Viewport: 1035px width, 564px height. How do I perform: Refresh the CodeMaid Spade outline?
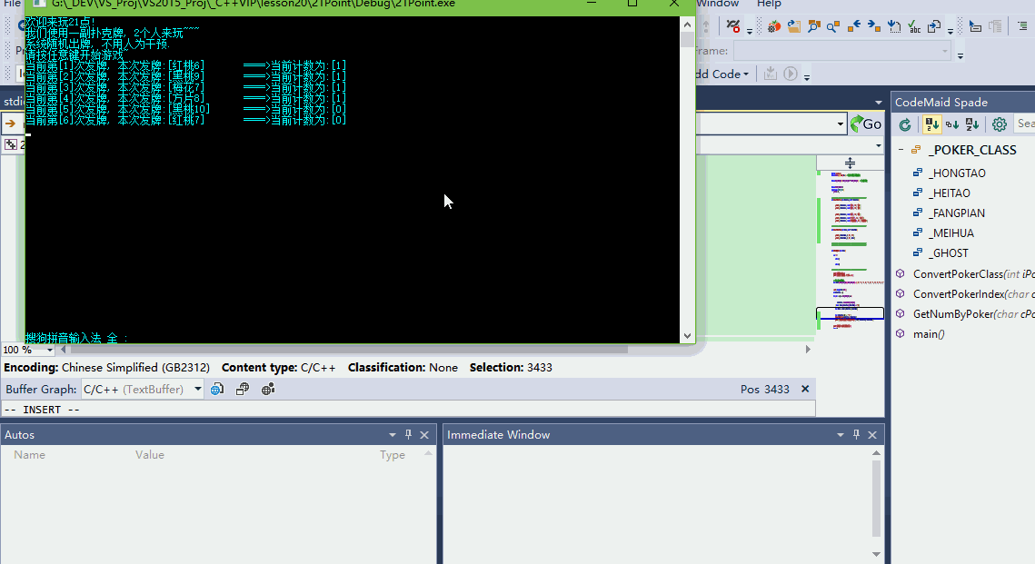point(905,124)
